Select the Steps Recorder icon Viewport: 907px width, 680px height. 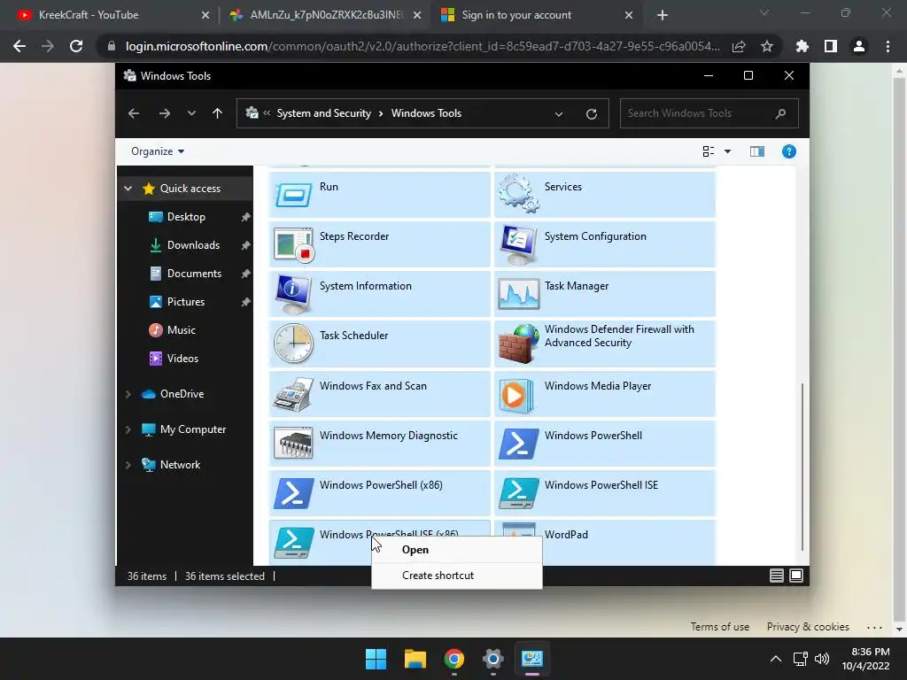[293, 244]
